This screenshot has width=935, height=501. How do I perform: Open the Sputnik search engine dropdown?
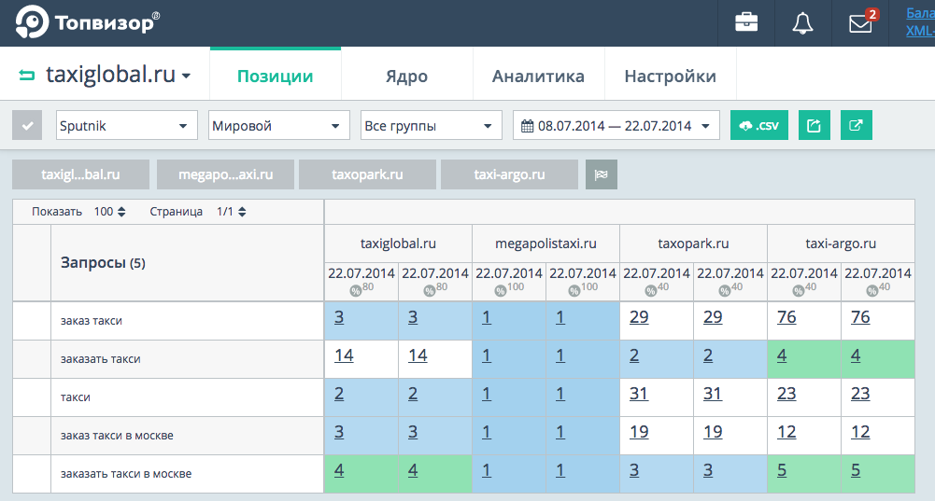pyautogui.click(x=127, y=125)
